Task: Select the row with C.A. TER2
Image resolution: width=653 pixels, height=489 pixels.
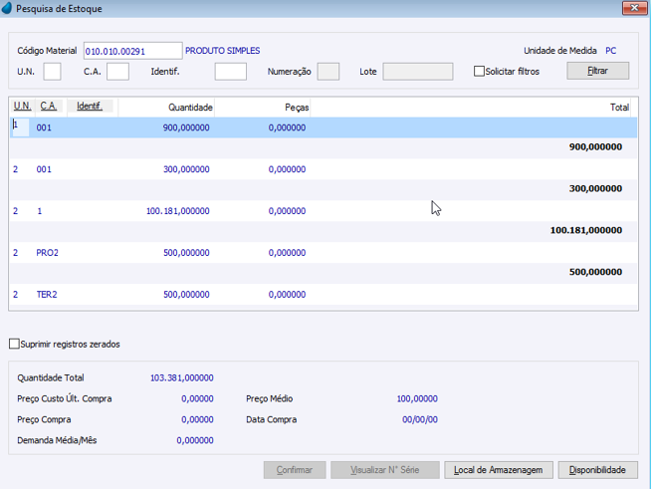Action: (x=324, y=295)
